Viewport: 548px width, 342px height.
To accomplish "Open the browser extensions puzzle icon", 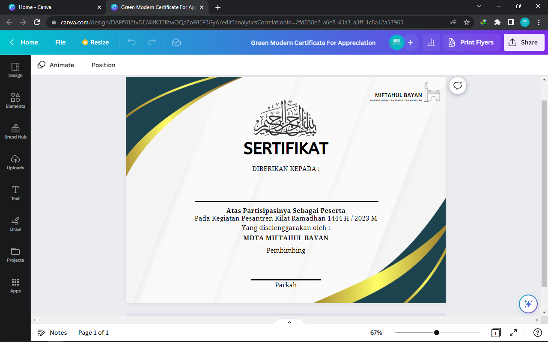I will click(x=497, y=22).
